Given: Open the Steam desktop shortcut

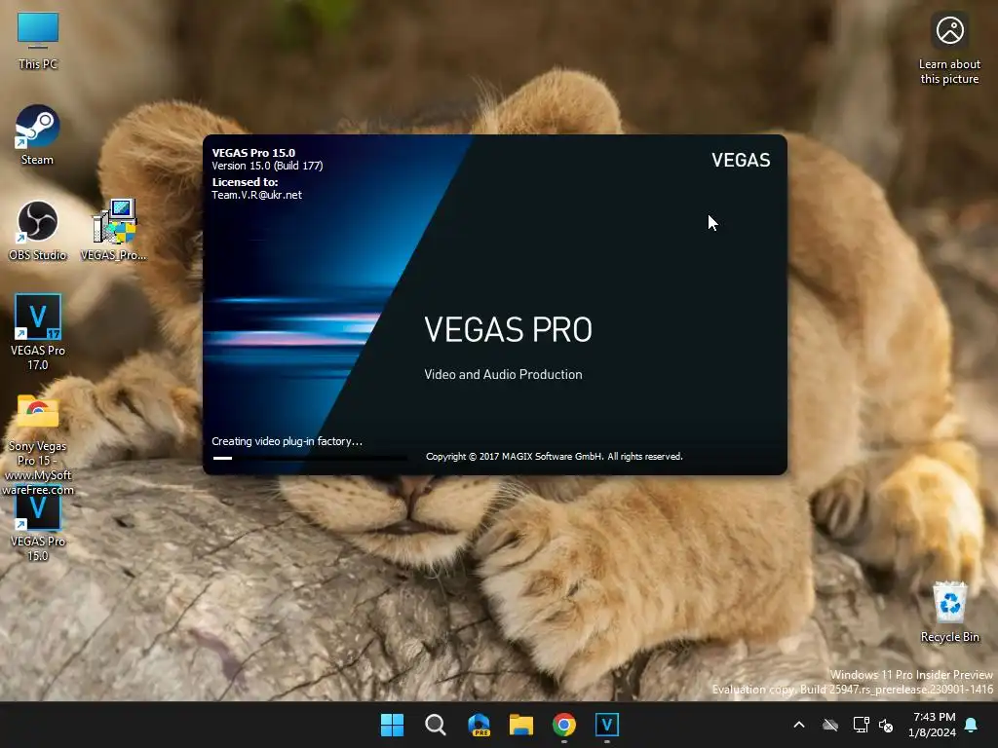Looking at the screenshot, I should pyautogui.click(x=38, y=134).
